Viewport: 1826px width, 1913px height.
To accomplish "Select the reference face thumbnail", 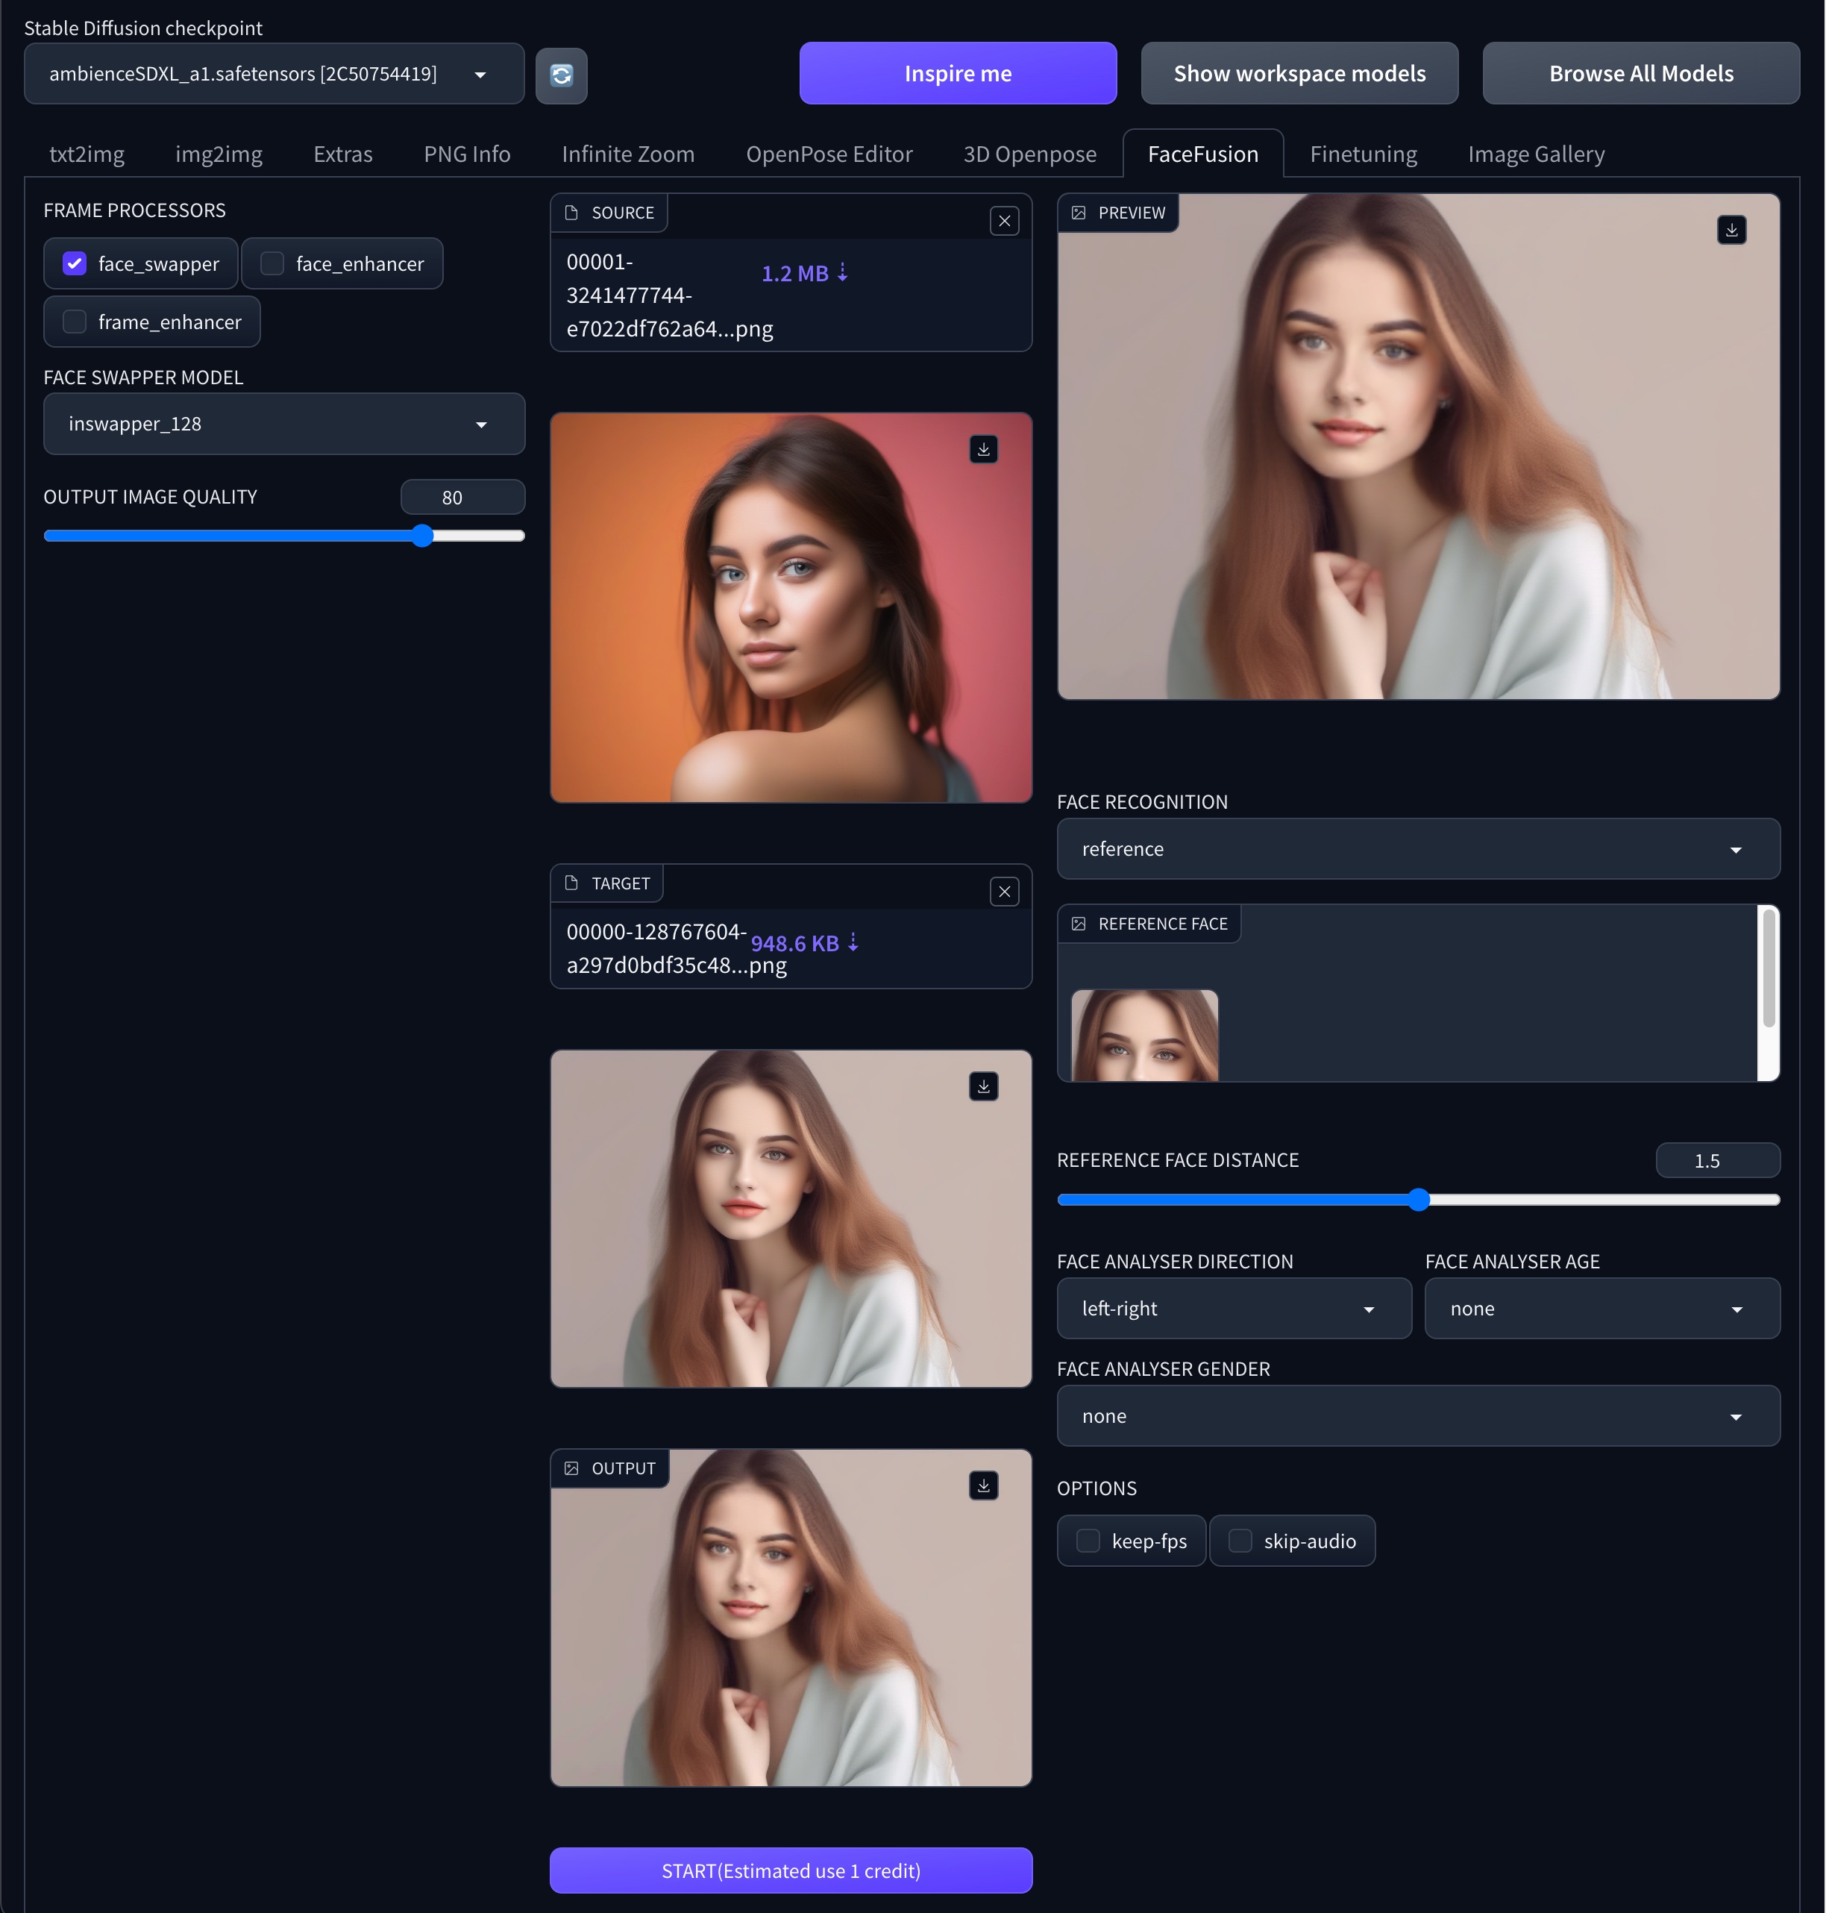I will [x=1143, y=1036].
